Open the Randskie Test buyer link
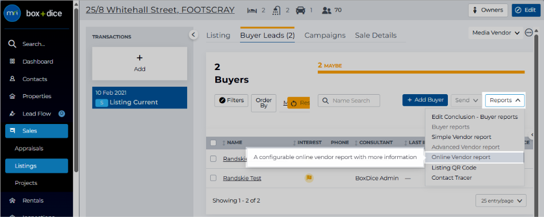Image resolution: width=544 pixels, height=217 pixels. (x=242, y=178)
